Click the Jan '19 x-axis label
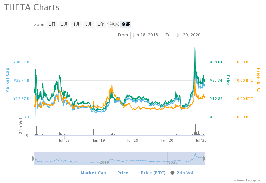 pyautogui.click(x=99, y=140)
